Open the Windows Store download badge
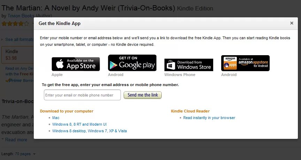This screenshot has height=160, width=301. [189, 65]
